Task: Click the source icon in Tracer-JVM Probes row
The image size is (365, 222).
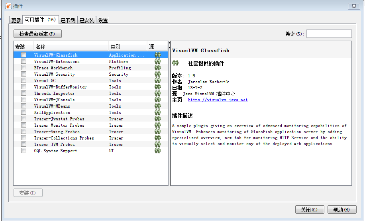Action: pyautogui.click(x=158, y=144)
